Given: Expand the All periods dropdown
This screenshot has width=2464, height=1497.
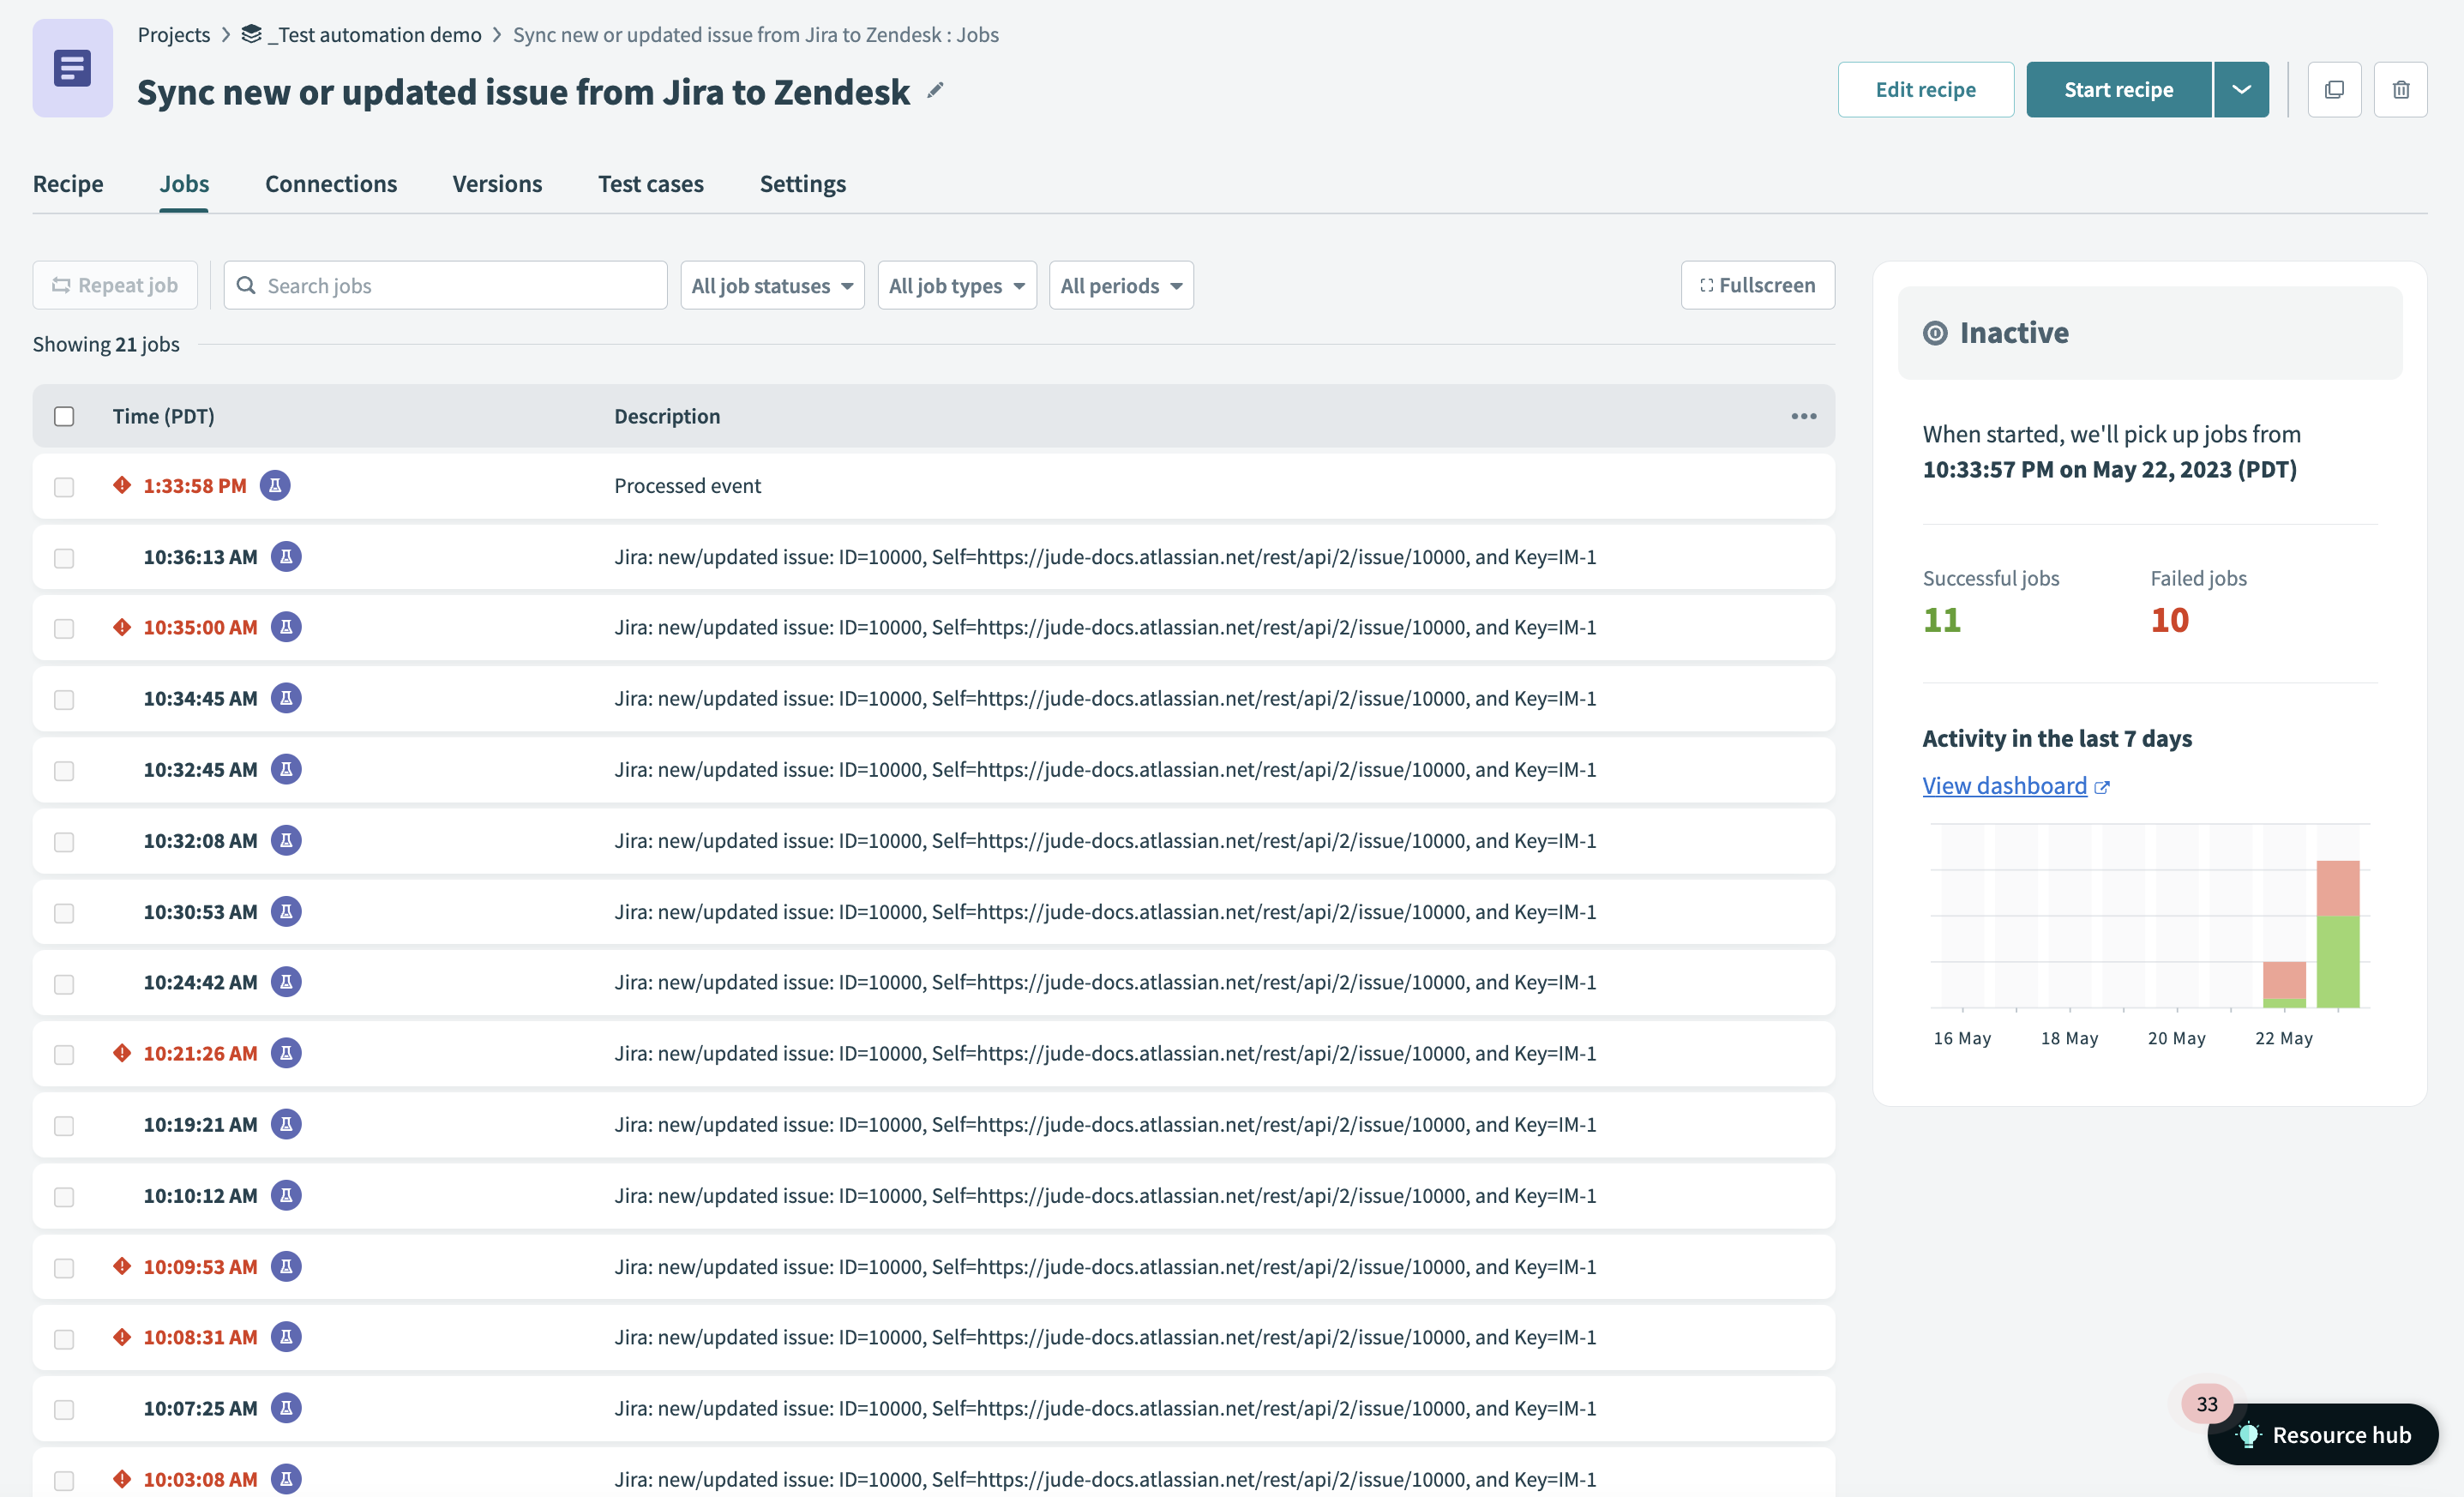Looking at the screenshot, I should click(x=1121, y=285).
